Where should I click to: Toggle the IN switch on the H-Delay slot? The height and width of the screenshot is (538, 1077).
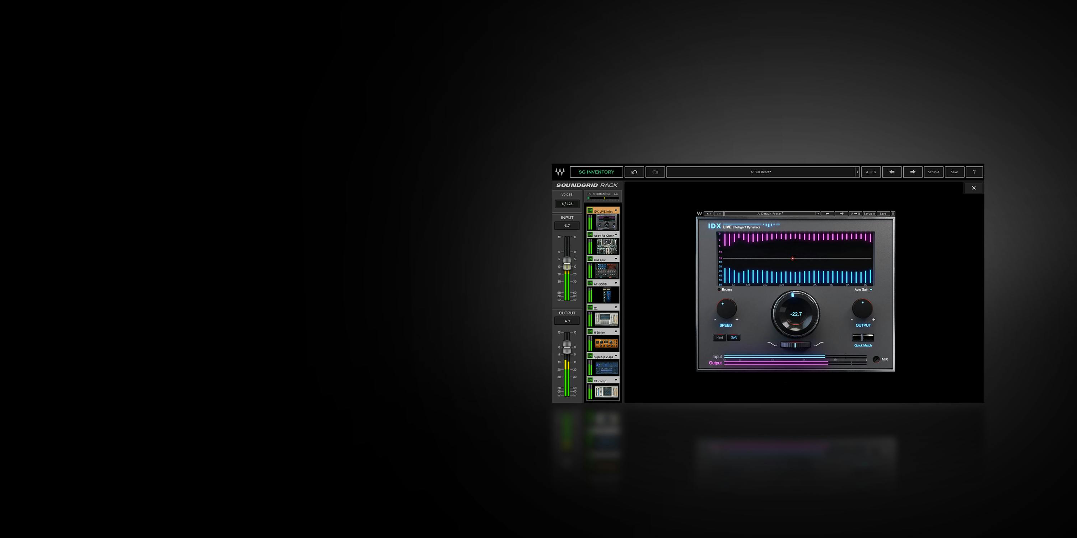(x=590, y=332)
